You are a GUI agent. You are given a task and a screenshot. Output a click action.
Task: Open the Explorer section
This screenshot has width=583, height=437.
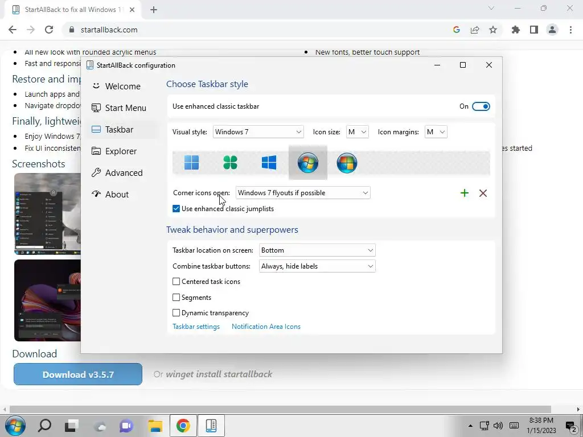coord(123,151)
